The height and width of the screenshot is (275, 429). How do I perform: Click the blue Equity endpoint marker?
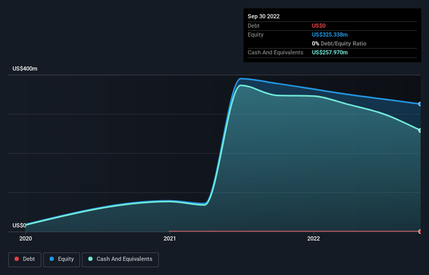420,104
